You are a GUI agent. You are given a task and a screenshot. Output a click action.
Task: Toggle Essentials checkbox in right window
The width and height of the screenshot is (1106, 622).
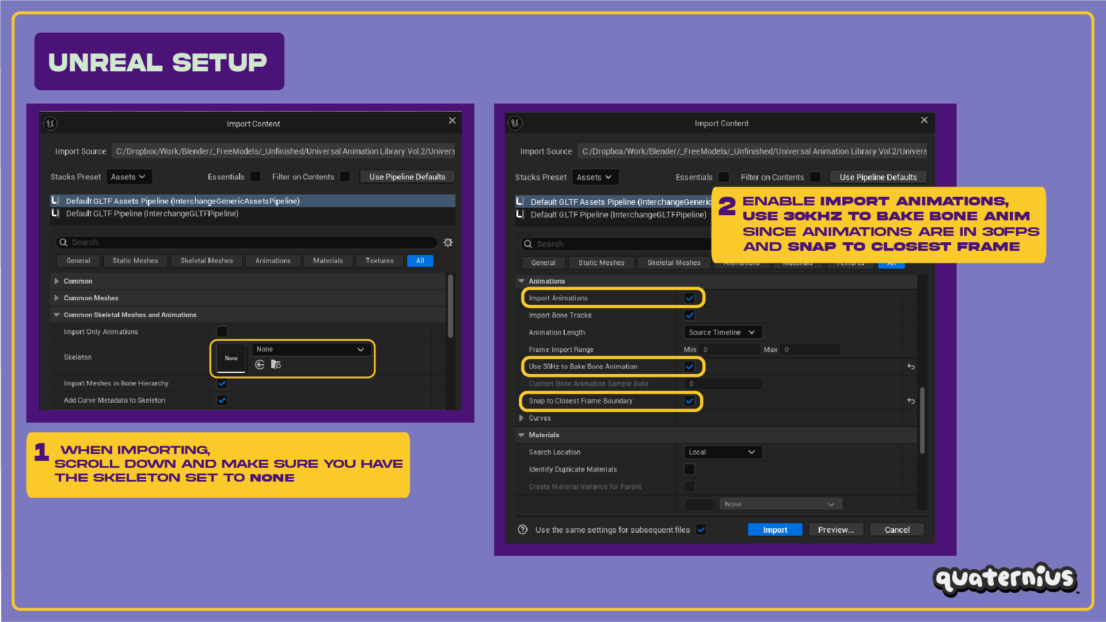pos(724,177)
